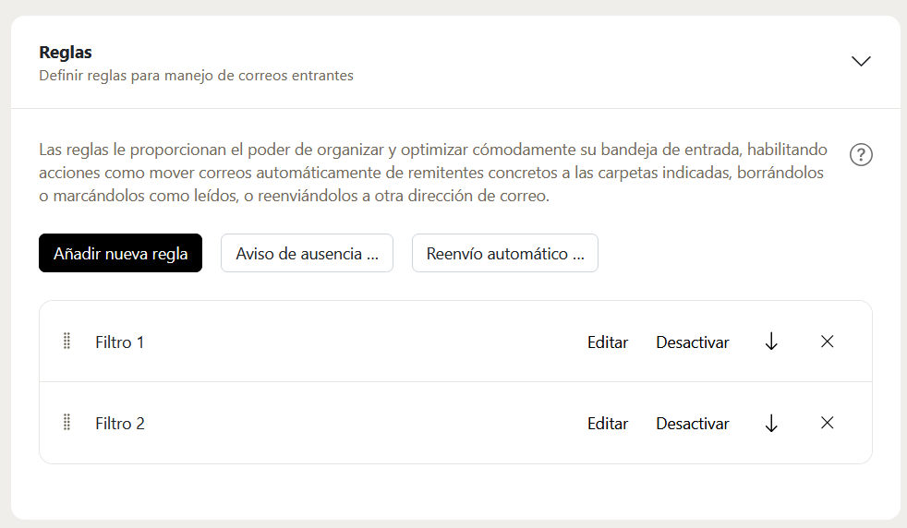
Task: Edit the Filtro 1 rule
Action: (x=608, y=342)
